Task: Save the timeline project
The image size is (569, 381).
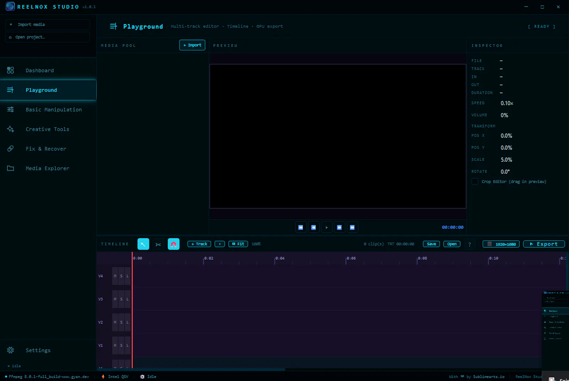Action: tap(431, 244)
